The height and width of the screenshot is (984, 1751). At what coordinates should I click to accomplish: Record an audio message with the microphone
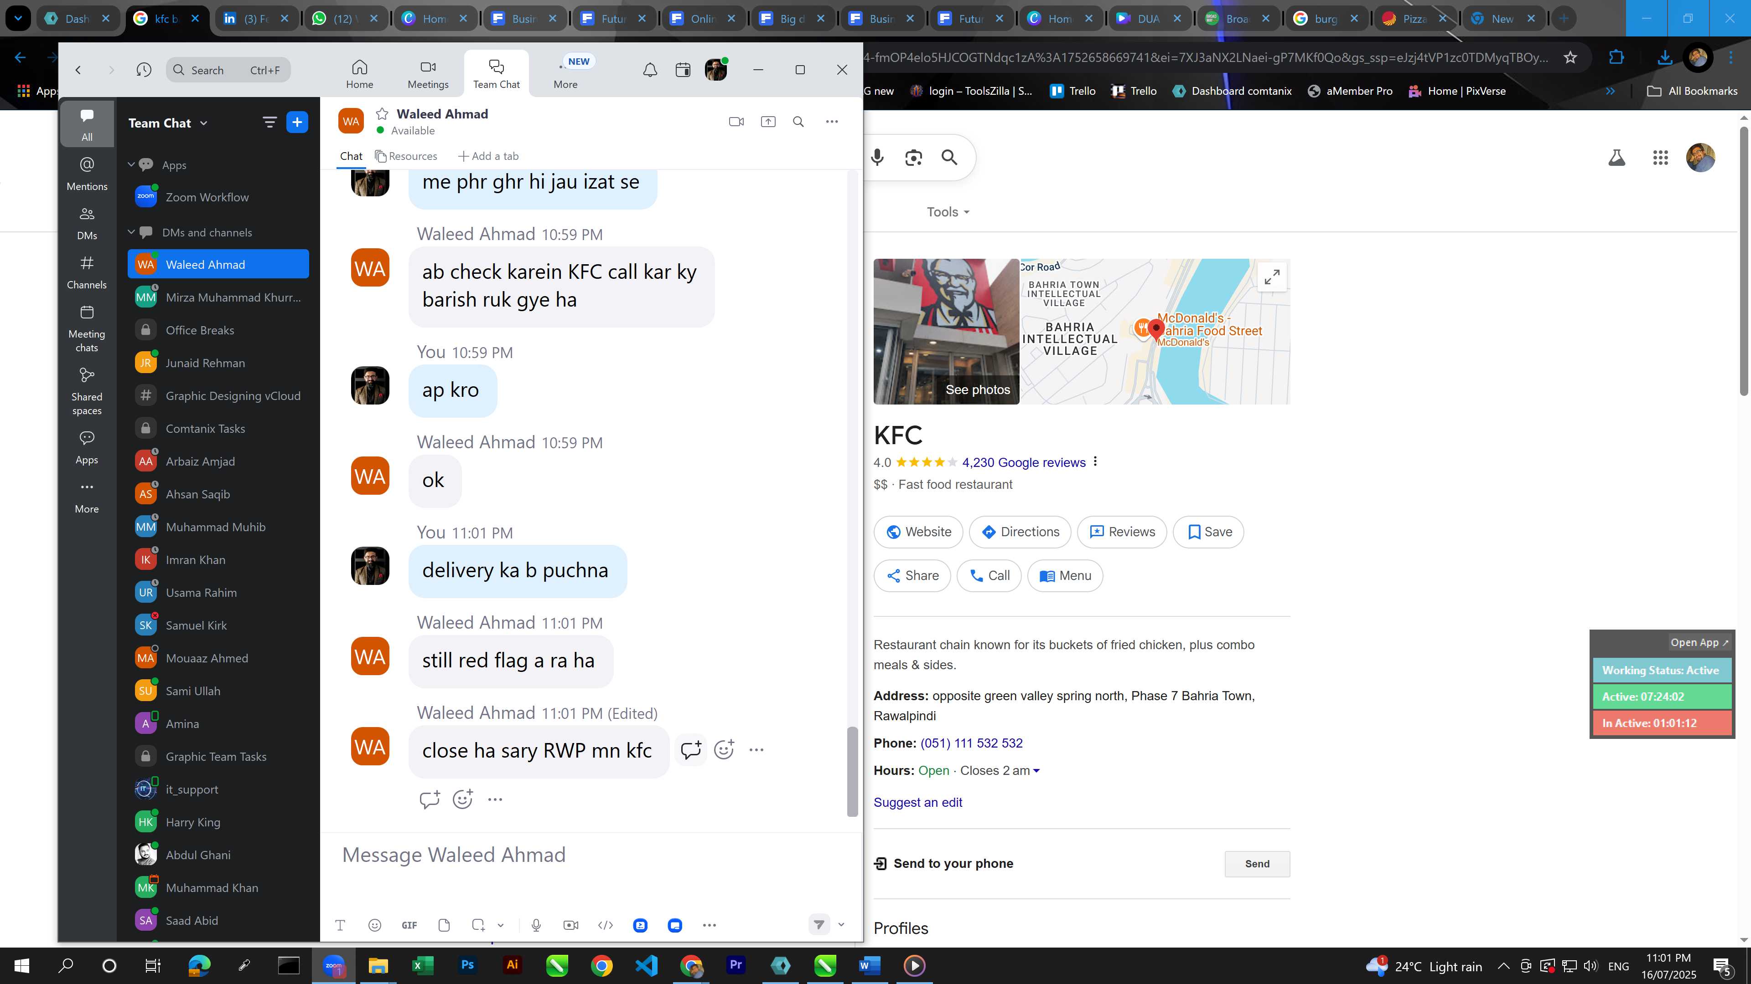point(536,925)
